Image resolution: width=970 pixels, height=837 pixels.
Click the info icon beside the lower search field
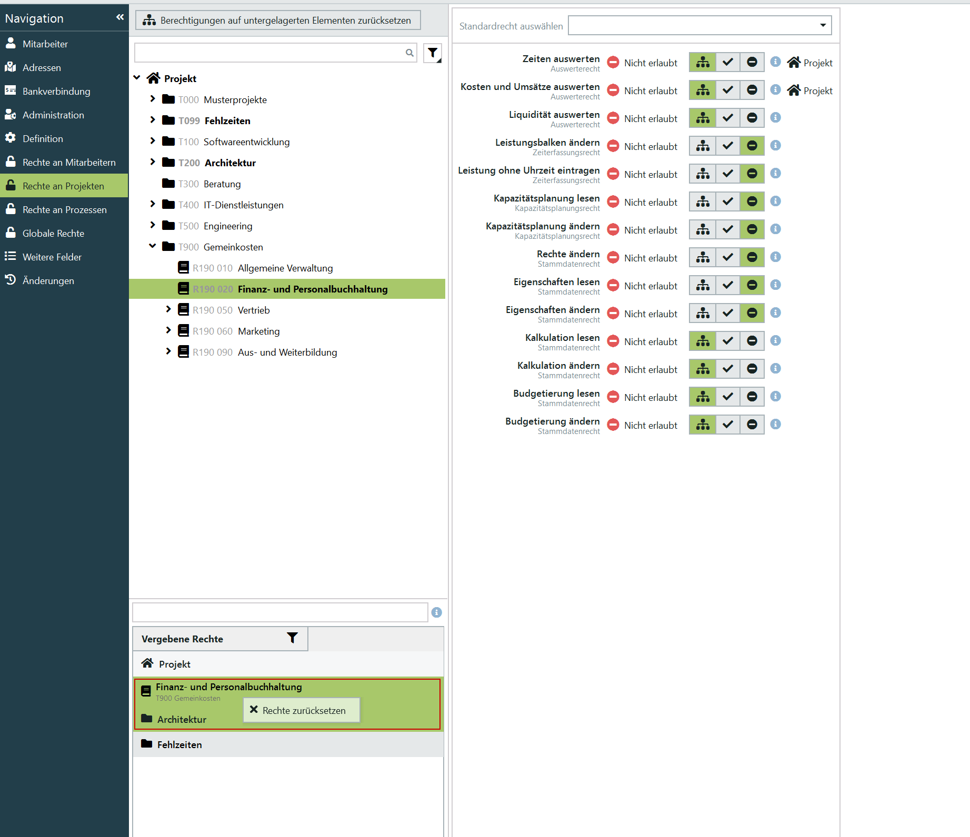(x=436, y=612)
